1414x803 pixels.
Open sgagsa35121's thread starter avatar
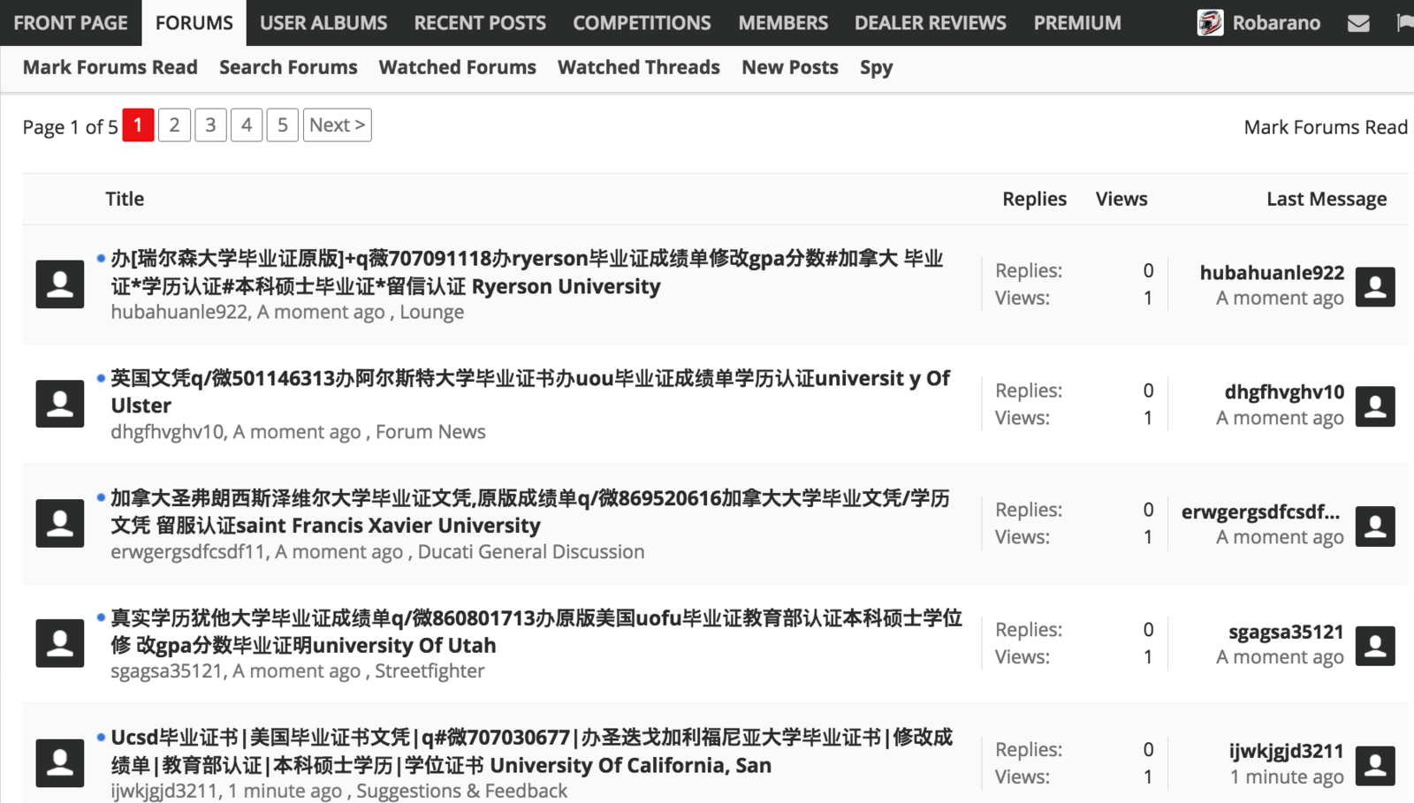(60, 643)
